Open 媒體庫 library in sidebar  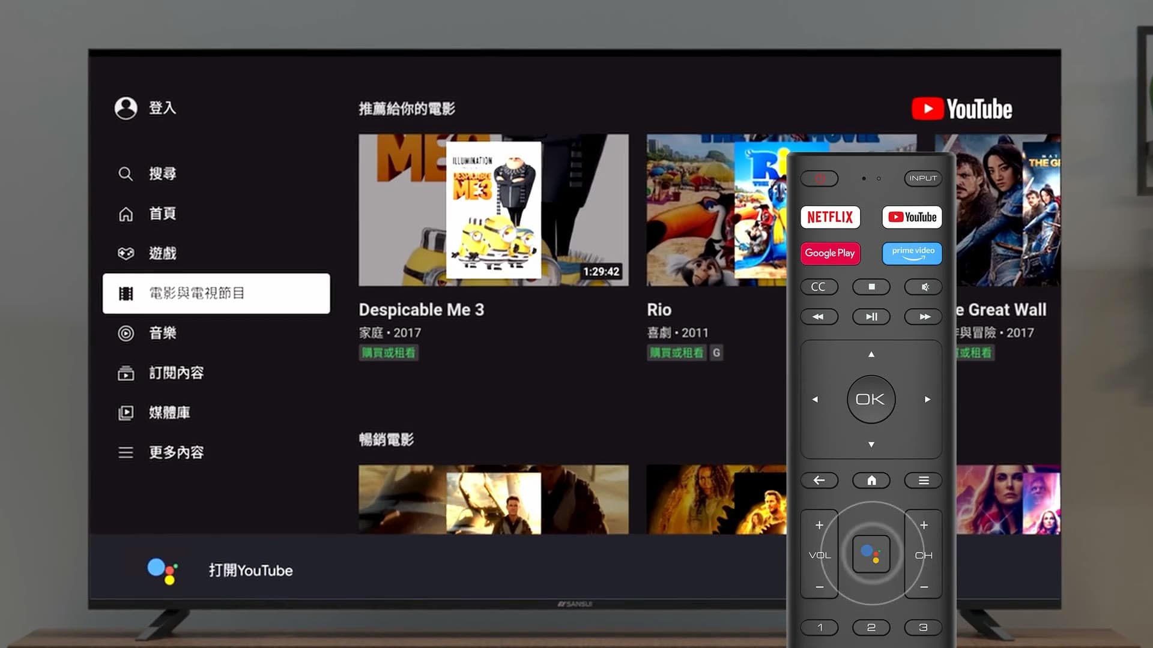tap(154, 413)
